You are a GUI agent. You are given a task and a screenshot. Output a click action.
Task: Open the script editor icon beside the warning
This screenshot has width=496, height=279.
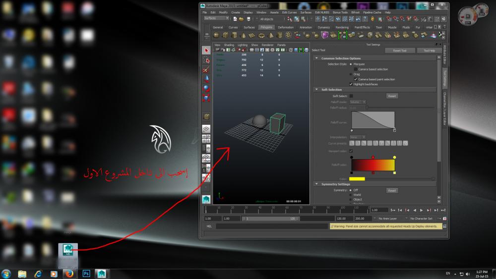[444, 226]
